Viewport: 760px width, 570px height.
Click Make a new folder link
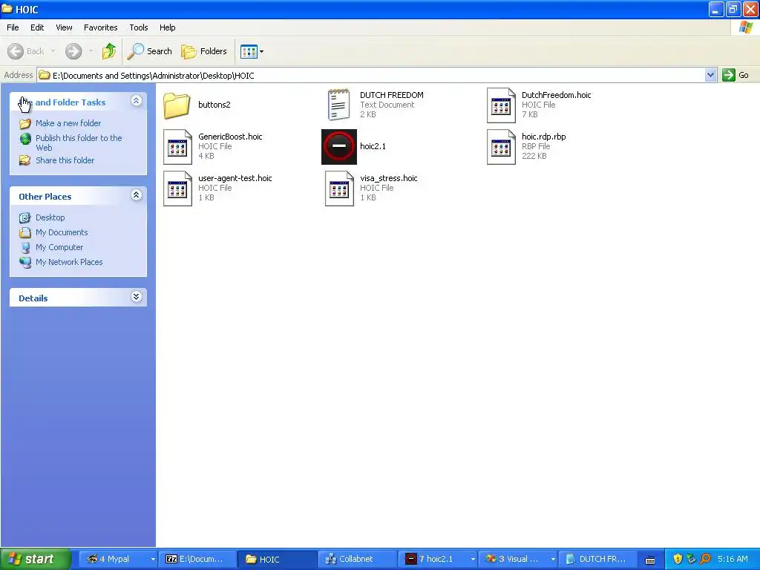[68, 123]
